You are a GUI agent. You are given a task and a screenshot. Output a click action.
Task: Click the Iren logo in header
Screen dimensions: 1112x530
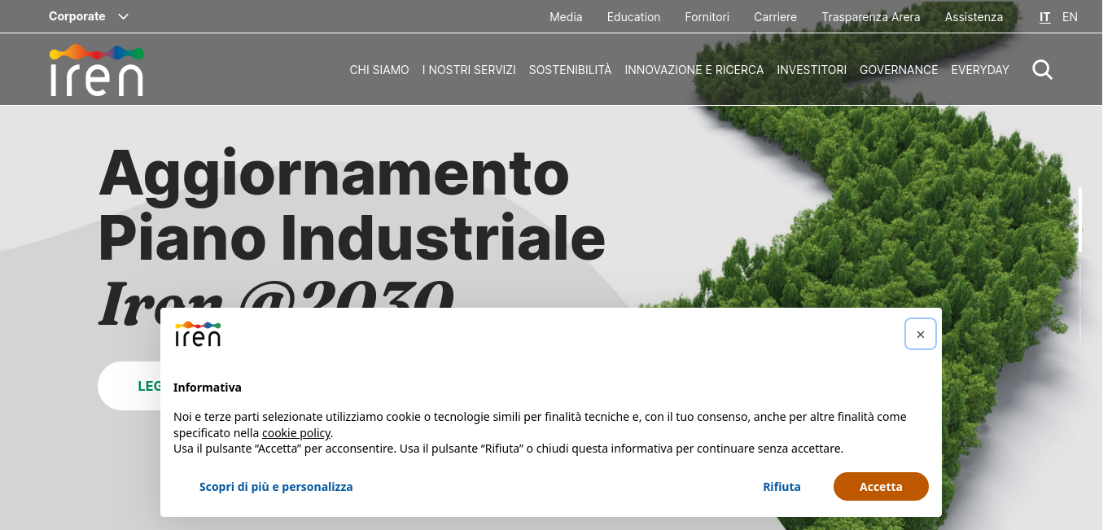pyautogui.click(x=96, y=70)
